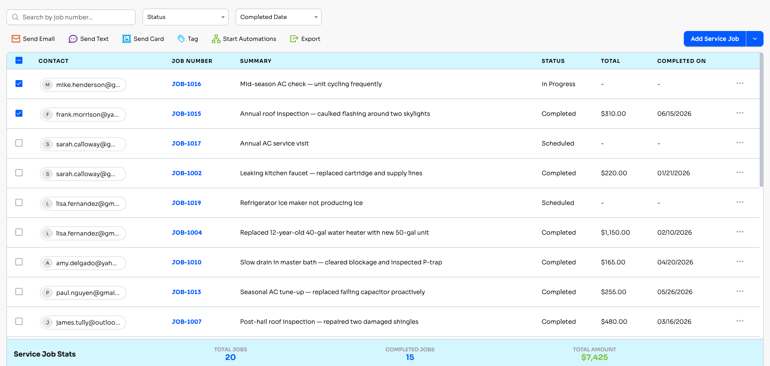The height and width of the screenshot is (366, 770).
Task: Click the lisa.fernandez chip in JOB-1004 row
Action: (83, 233)
